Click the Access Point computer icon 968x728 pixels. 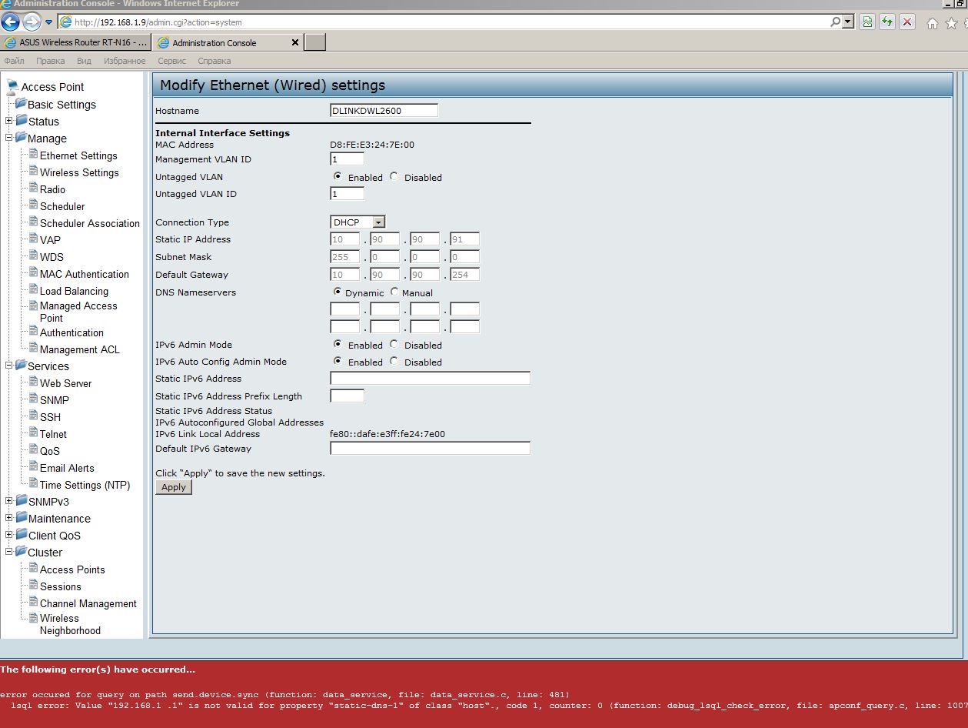coord(12,86)
